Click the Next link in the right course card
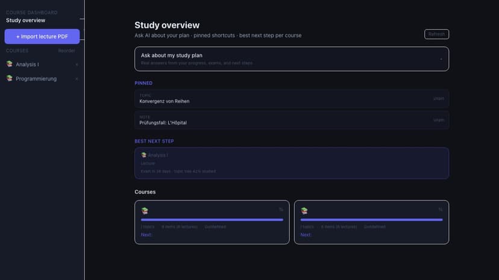Viewport: 499px width, 280px height. pos(306,235)
